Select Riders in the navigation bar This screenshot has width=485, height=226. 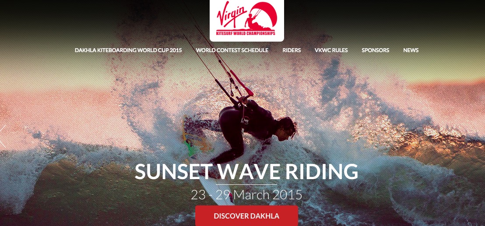(292, 50)
